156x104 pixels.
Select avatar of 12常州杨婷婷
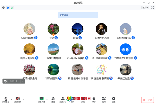coord(53,49)
